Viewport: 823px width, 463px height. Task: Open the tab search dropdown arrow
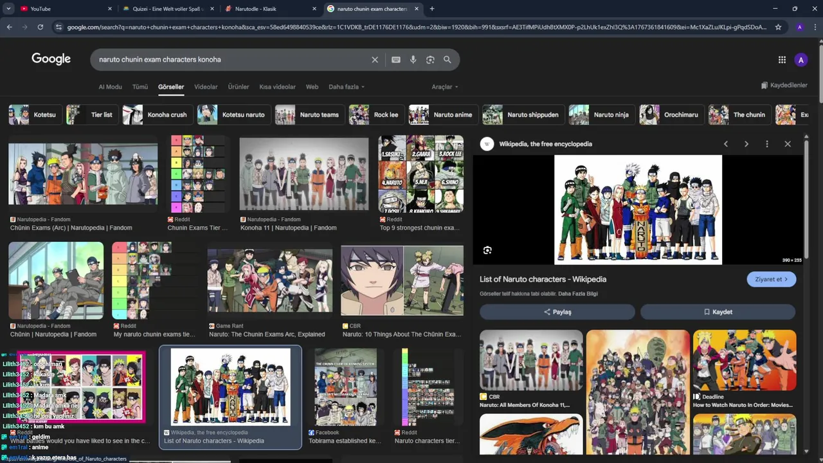click(9, 9)
